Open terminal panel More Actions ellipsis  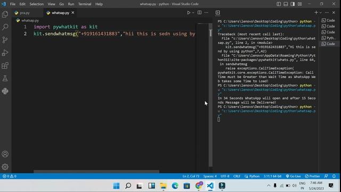click(327, 13)
